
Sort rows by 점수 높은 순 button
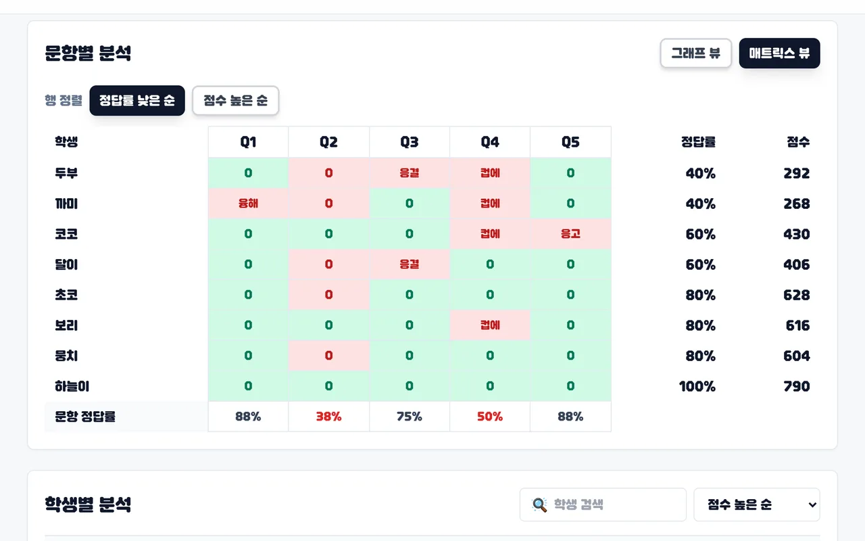click(235, 101)
